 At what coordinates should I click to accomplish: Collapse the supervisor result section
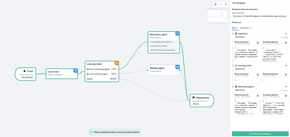pyautogui.click(x=286, y=34)
